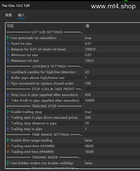This screenshot has height=171, width=140.
Task: Edit the Take Profit value 50000
Action: click(112, 101)
